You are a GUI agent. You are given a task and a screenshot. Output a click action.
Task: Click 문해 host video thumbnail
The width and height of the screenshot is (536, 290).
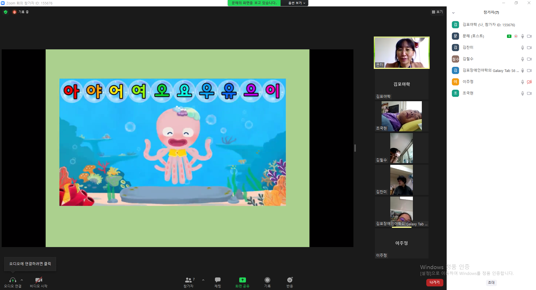402,53
